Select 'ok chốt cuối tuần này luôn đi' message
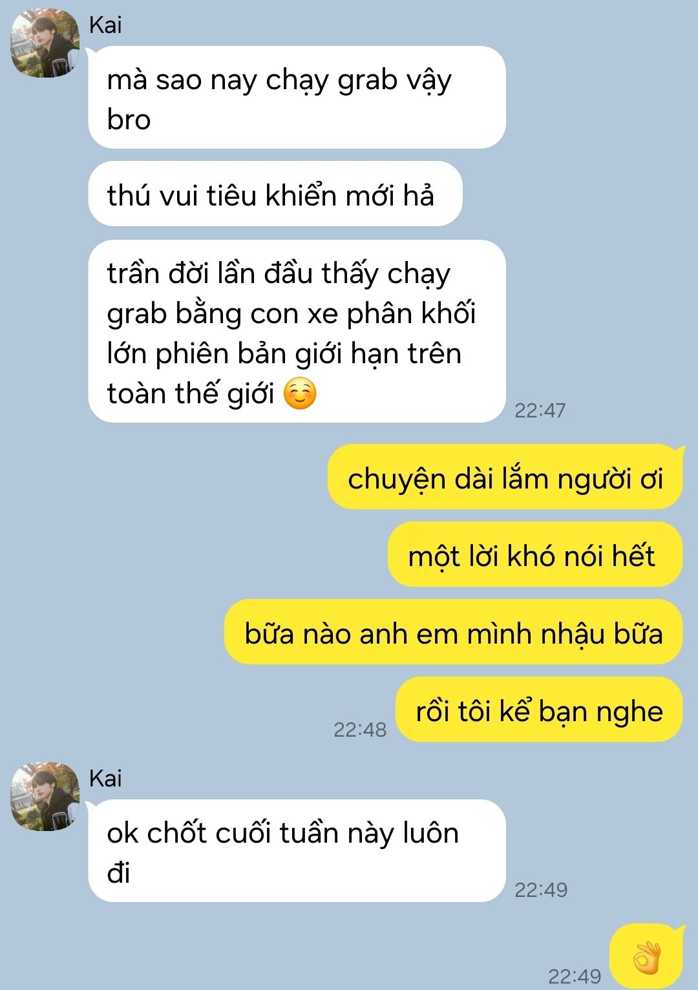This screenshot has height=990, width=698. pos(297,851)
